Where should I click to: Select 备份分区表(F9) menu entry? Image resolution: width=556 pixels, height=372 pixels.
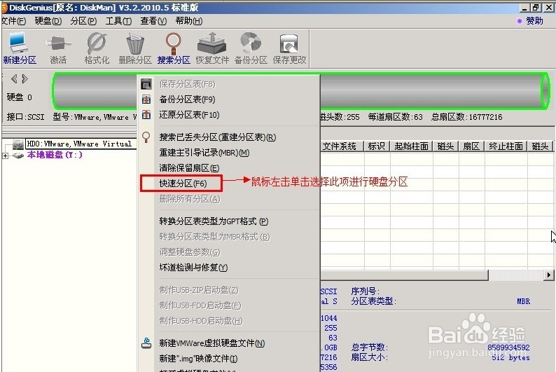point(187,99)
